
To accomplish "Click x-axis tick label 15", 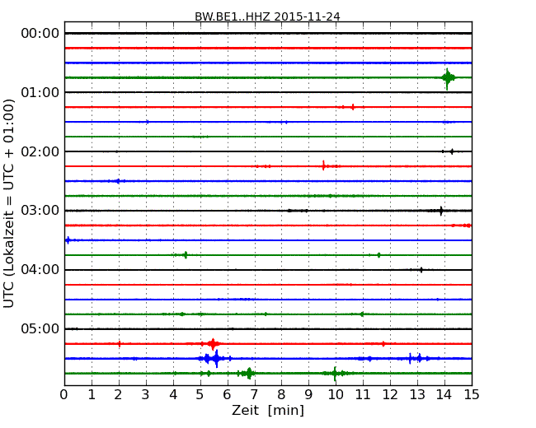I will [x=472, y=395].
